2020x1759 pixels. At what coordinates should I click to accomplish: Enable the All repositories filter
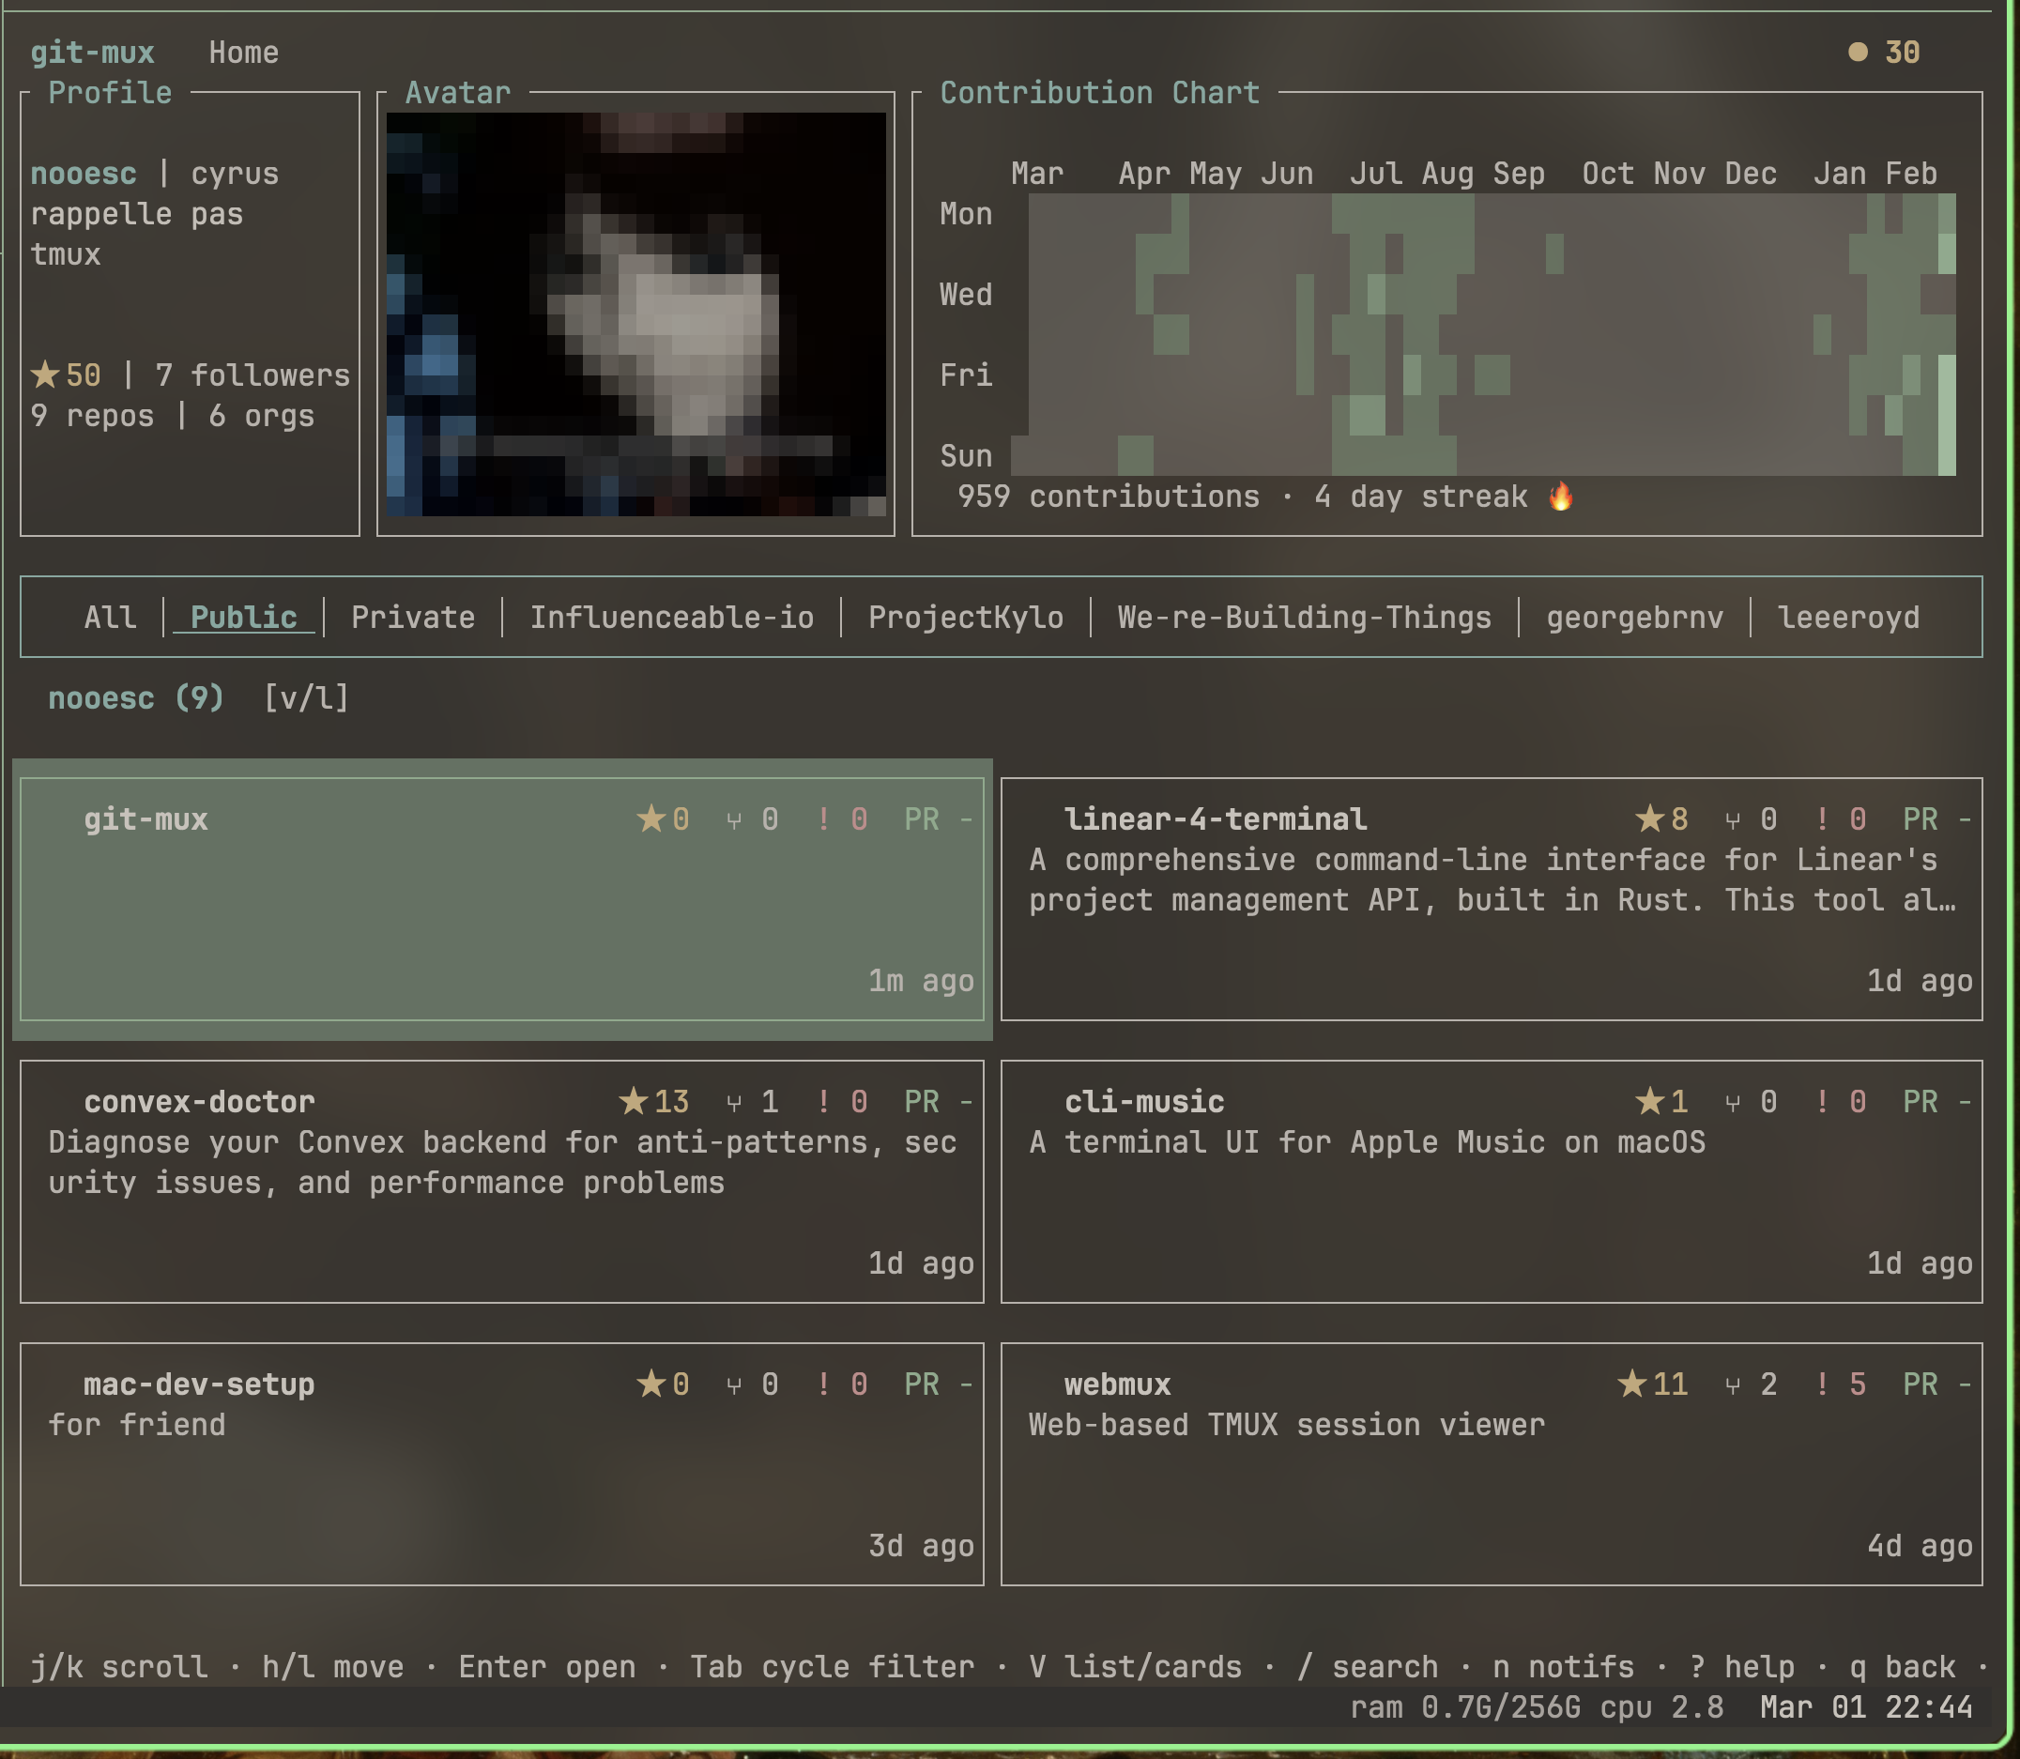click(x=110, y=617)
